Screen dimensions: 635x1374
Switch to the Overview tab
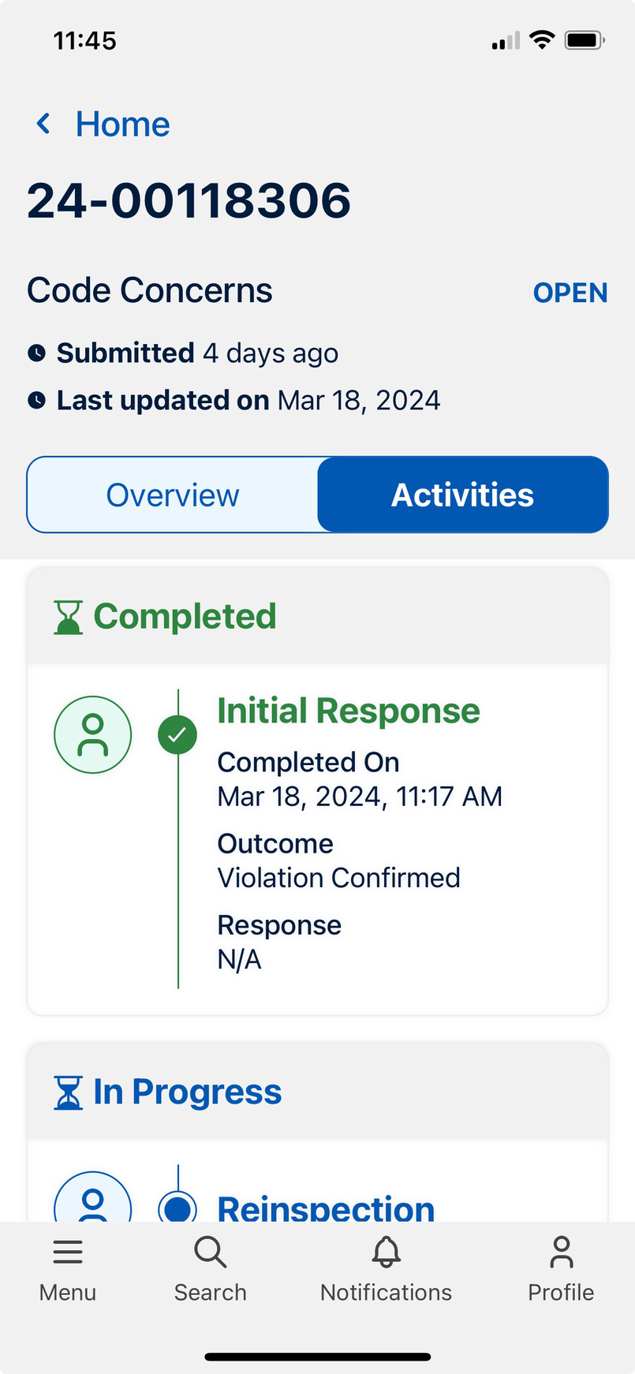(173, 495)
